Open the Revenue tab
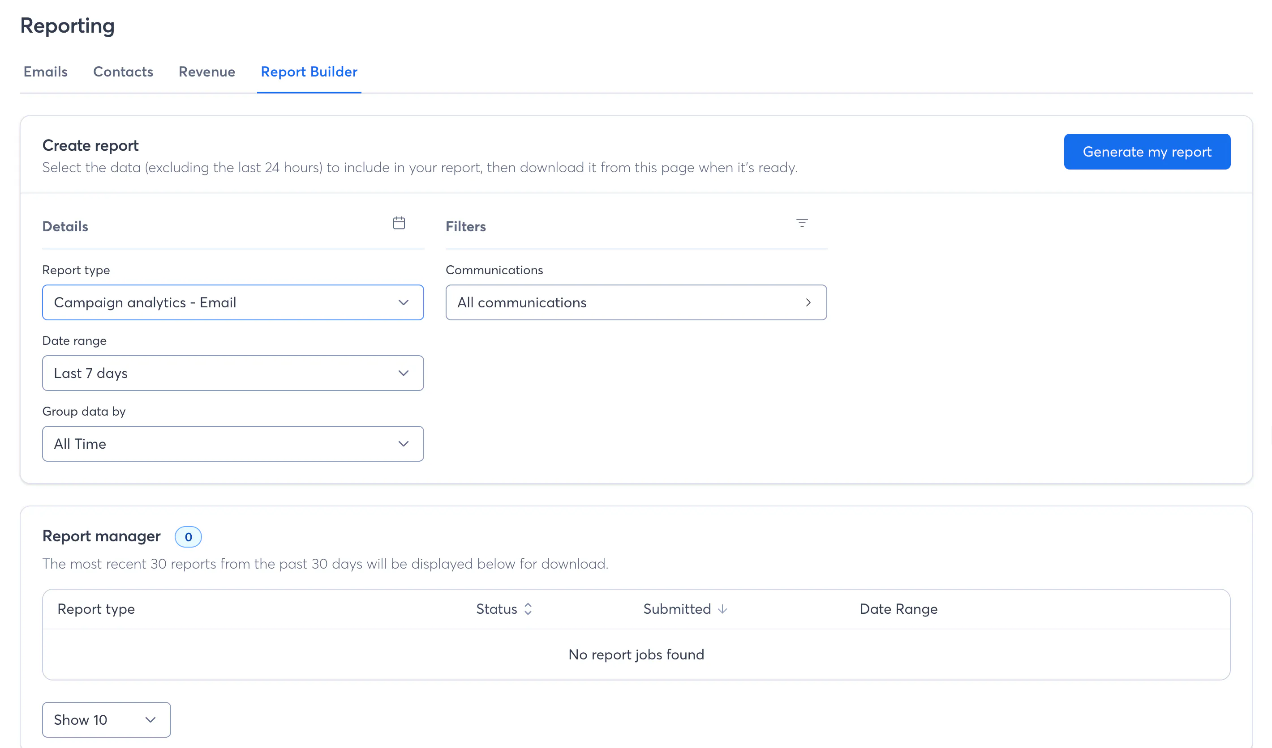 (x=207, y=72)
